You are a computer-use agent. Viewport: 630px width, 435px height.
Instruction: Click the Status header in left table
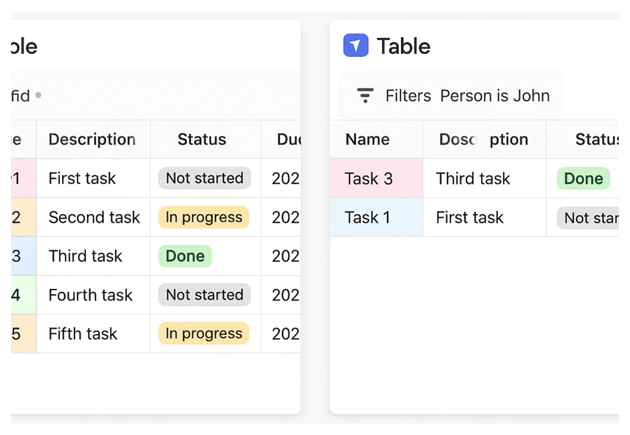(x=202, y=140)
